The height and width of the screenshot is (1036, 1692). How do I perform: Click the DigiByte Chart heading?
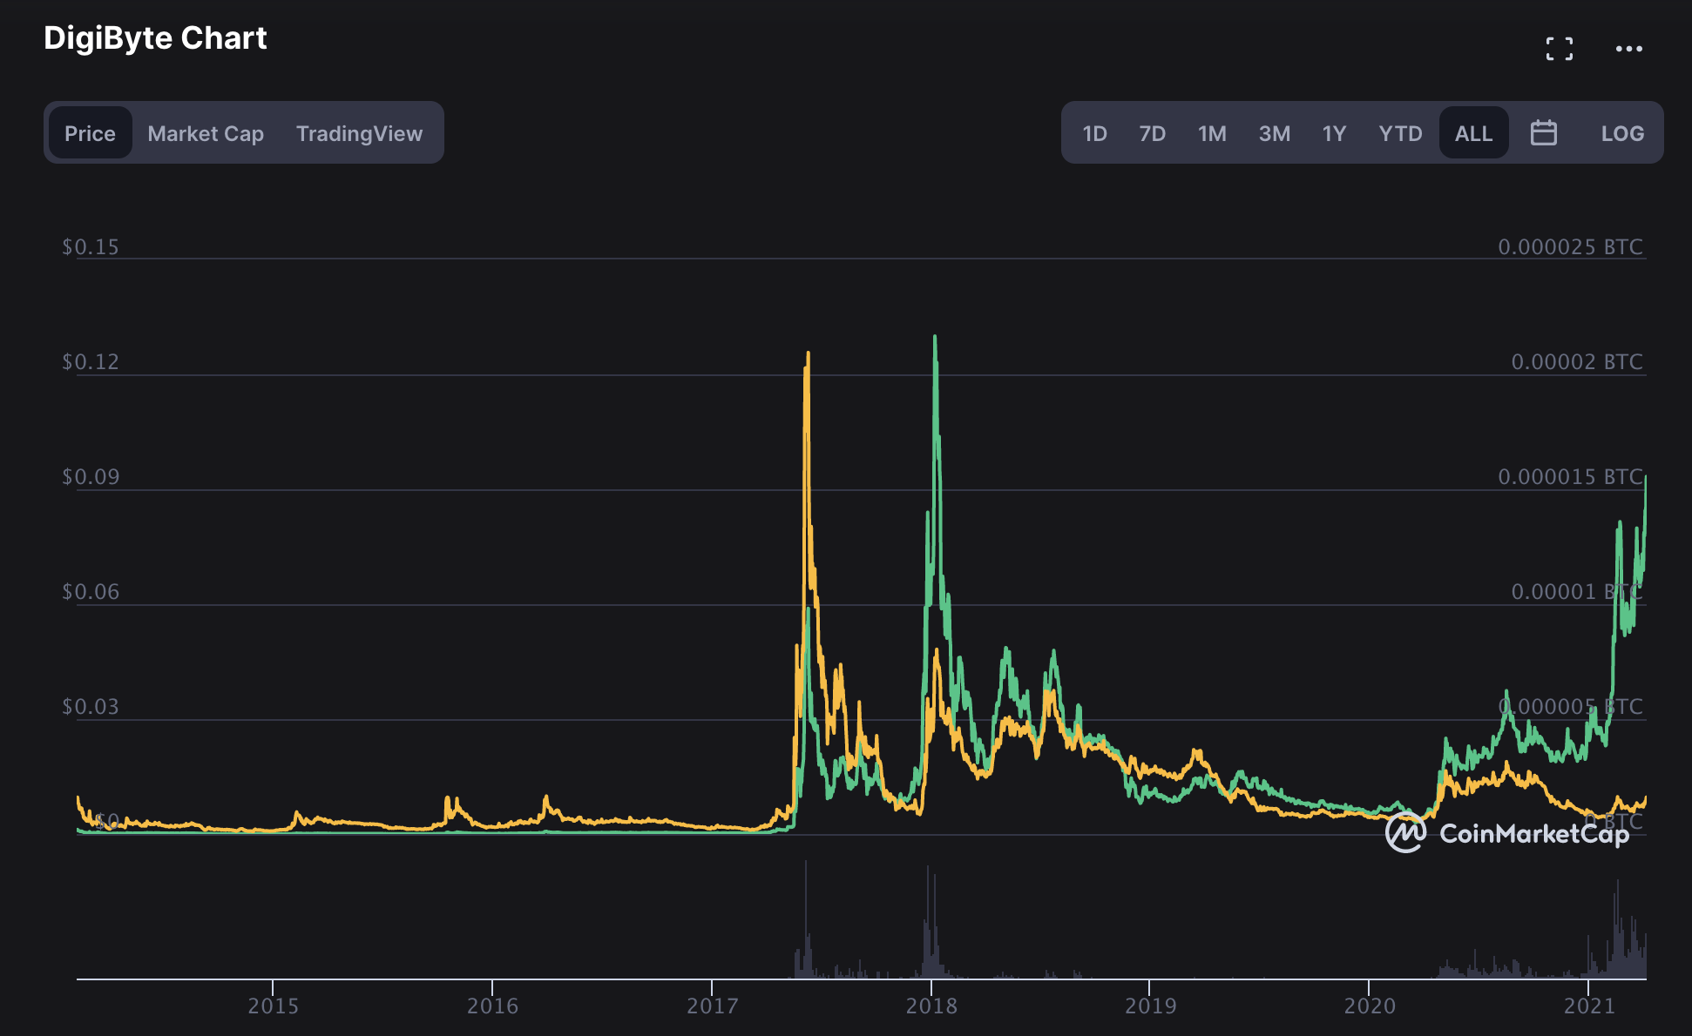[x=155, y=38]
